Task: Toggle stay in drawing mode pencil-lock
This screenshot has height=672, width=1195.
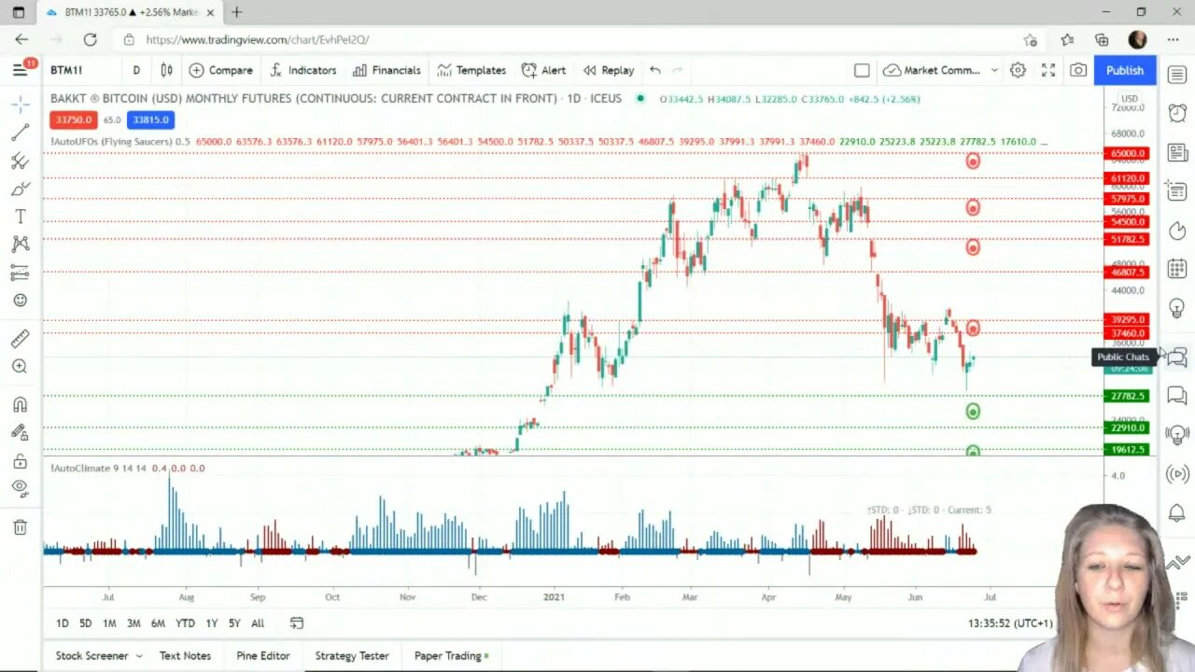Action: pyautogui.click(x=20, y=432)
